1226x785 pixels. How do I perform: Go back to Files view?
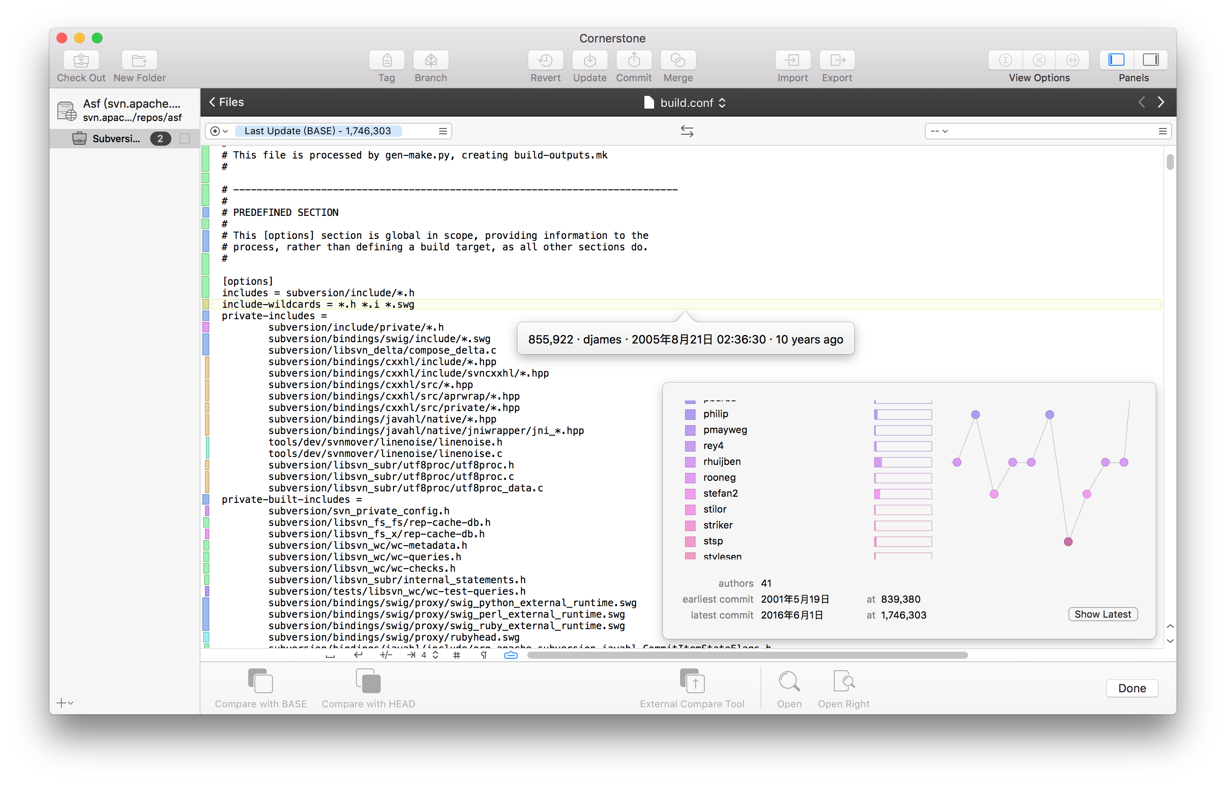pyautogui.click(x=226, y=102)
